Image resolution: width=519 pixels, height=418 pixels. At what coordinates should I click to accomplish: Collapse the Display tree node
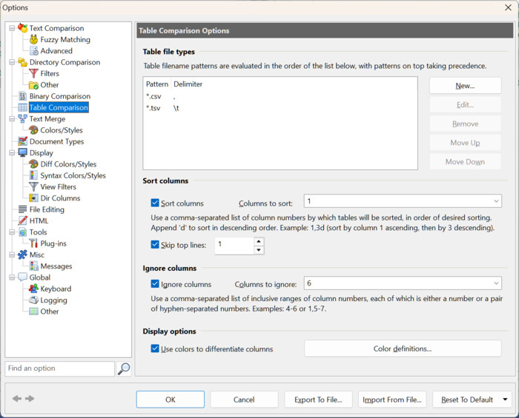point(12,152)
